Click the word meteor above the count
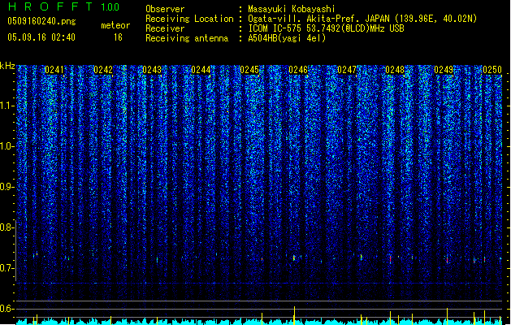This screenshot has height=325, width=511. (115, 25)
